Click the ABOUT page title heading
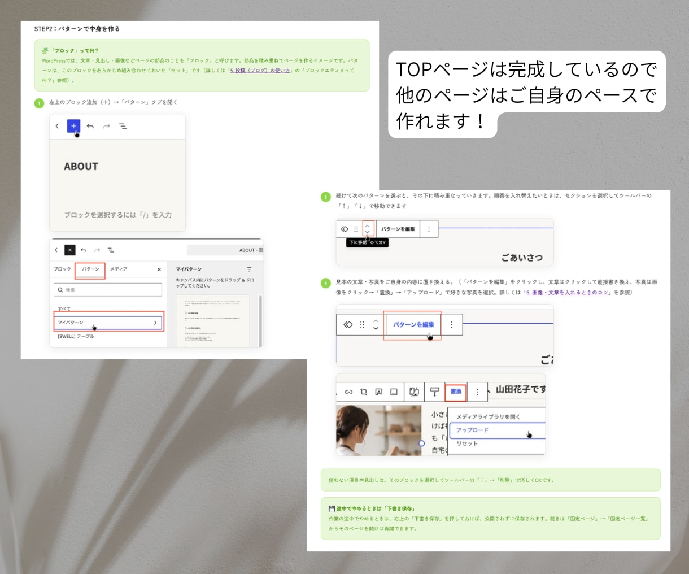Viewport: 689px width, 574px height. coord(81,167)
